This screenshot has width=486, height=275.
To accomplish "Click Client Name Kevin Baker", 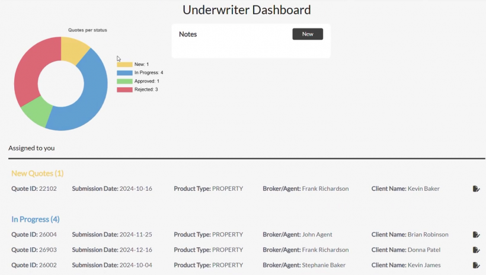I will coord(405,188).
